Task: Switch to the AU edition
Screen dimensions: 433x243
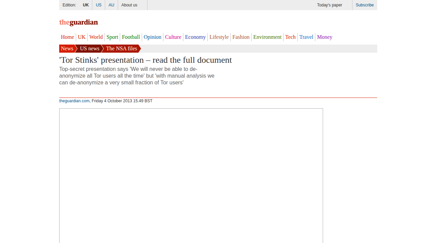Action: pyautogui.click(x=111, y=5)
